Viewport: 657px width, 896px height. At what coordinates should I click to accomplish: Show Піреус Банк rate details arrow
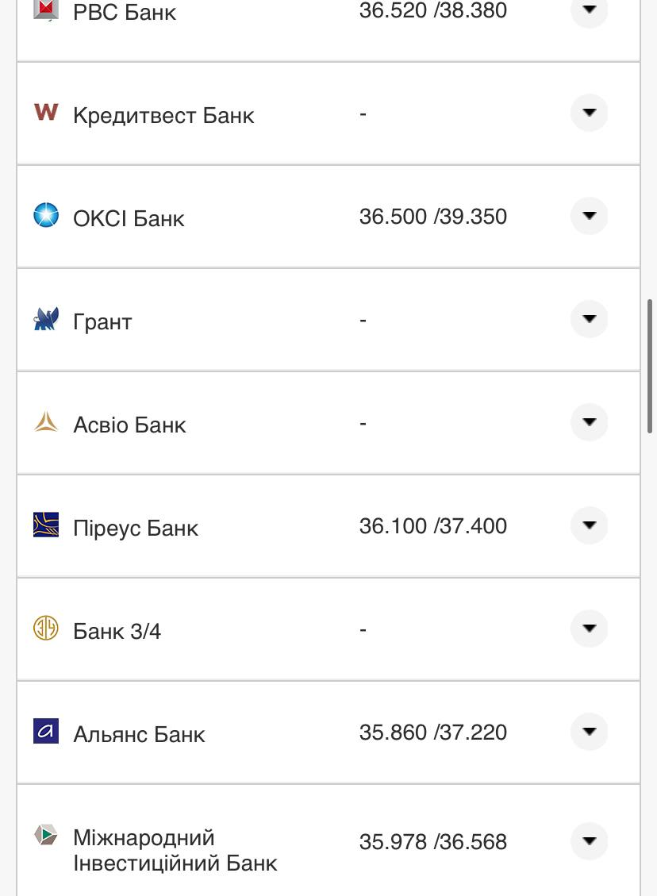[589, 525]
